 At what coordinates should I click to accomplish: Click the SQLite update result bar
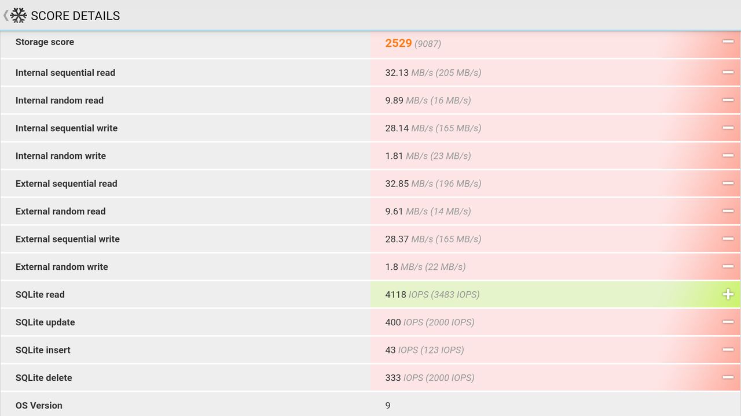pyautogui.click(x=555, y=322)
